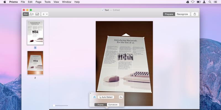The width and height of the screenshot is (221, 110).
Task: Click the undo arrow icon in popover
Action: [121, 97]
